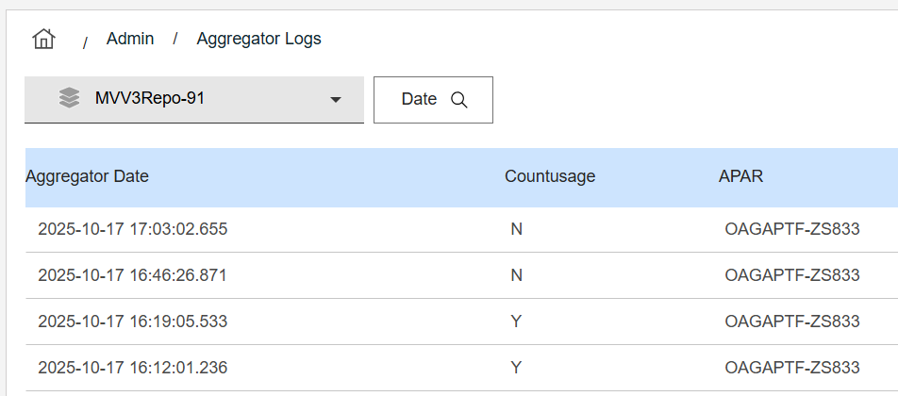Open the 16:19:05.533 log row
This screenshot has width=898, height=396.
point(132,322)
